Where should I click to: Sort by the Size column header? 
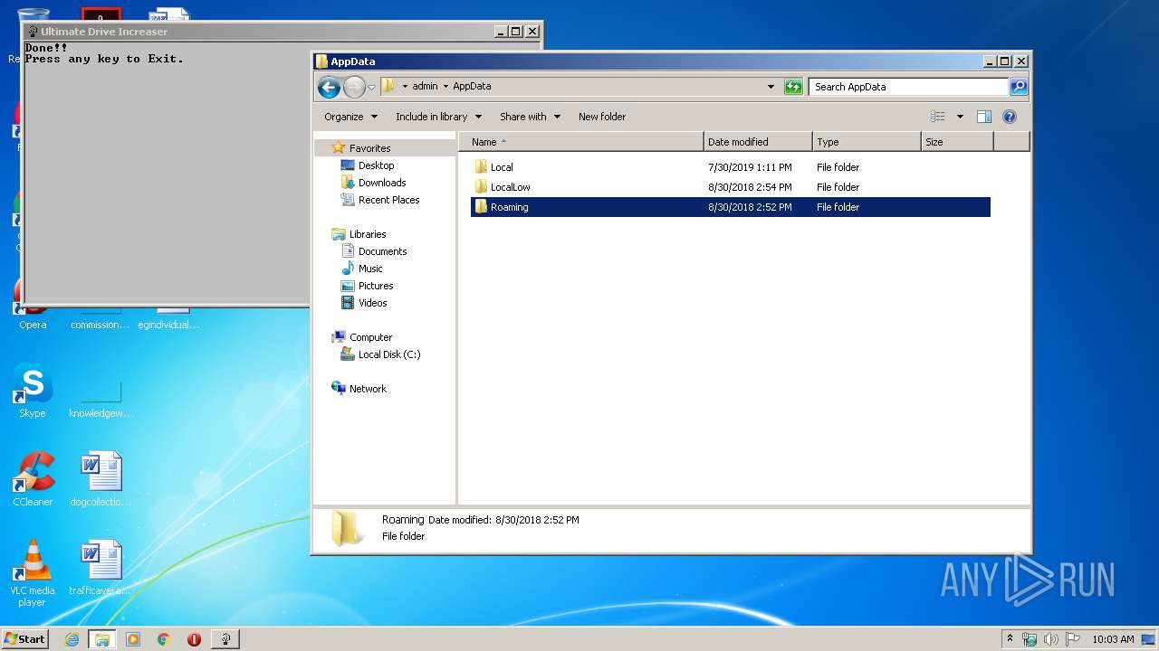(957, 142)
